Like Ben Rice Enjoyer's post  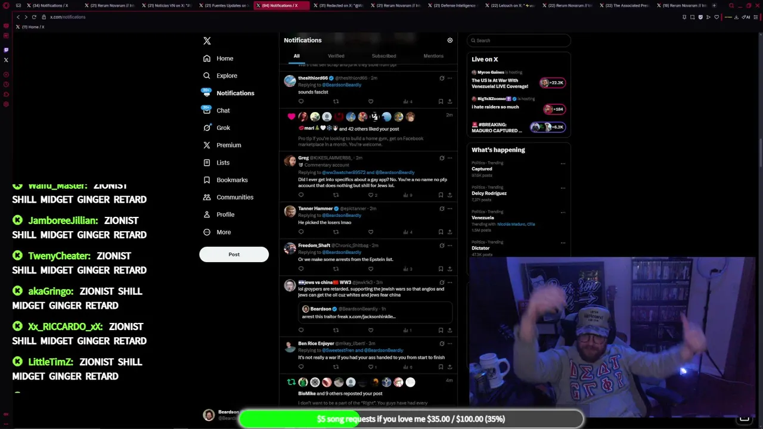pyautogui.click(x=372, y=367)
